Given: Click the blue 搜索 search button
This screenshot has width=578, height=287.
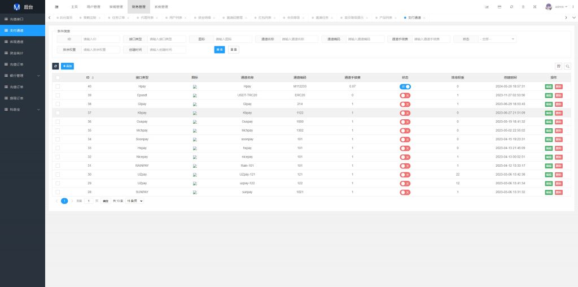Looking at the screenshot, I should (x=220, y=49).
